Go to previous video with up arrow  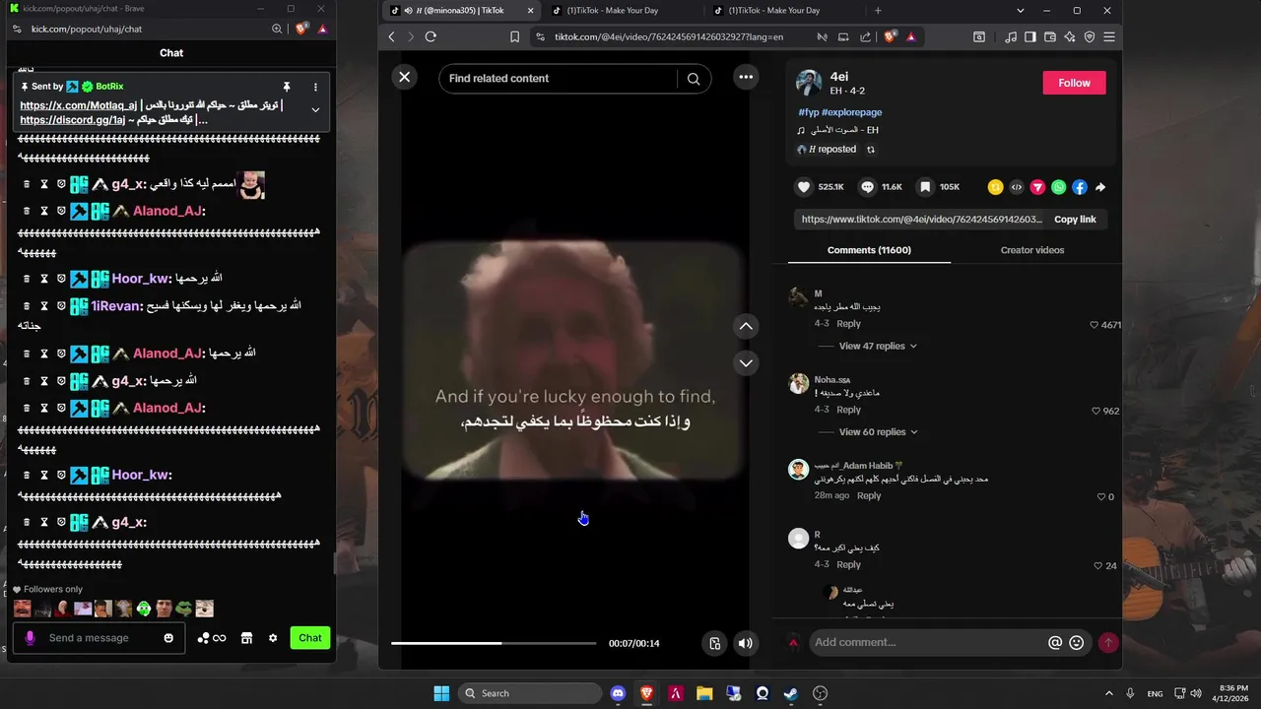(746, 326)
